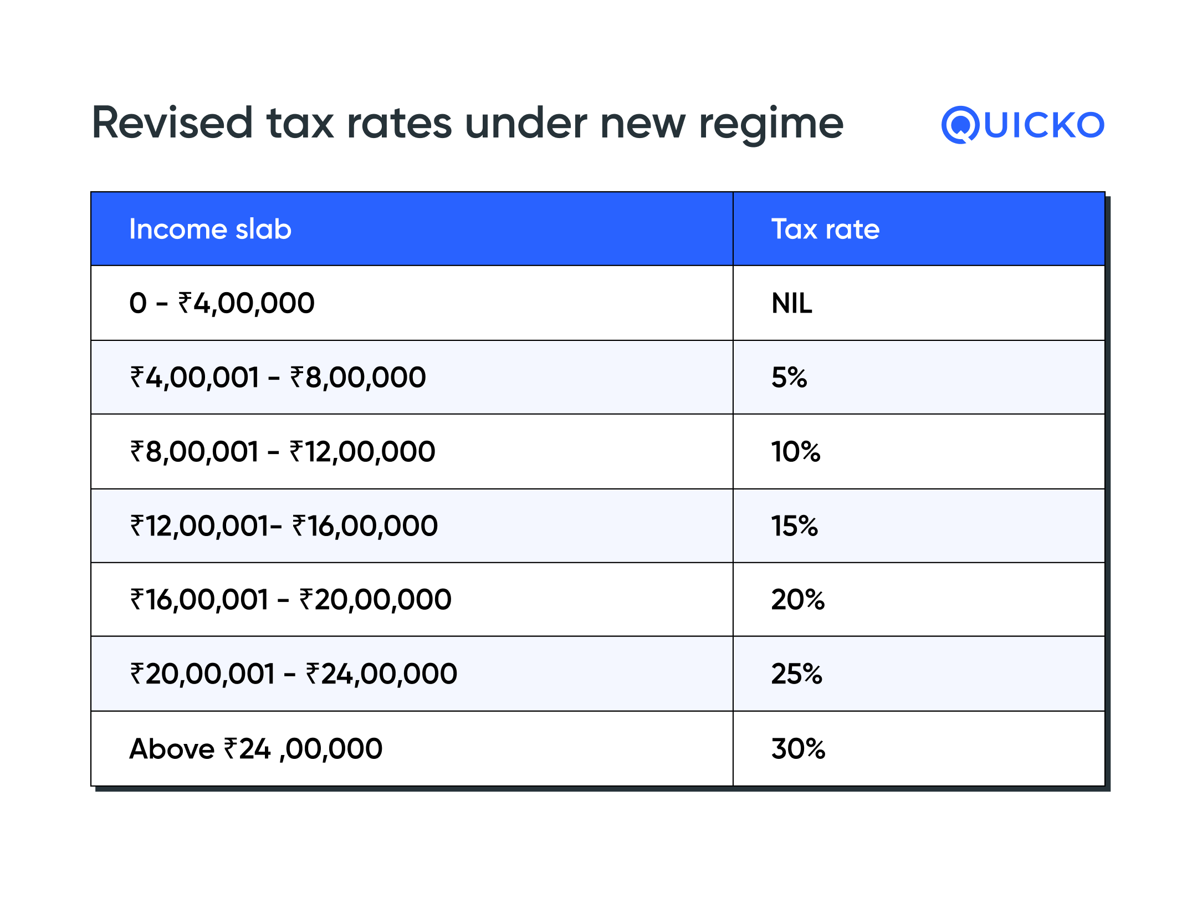Click the 5% tax rate cell
Viewport: 1197px width, 908px height.
[789, 378]
